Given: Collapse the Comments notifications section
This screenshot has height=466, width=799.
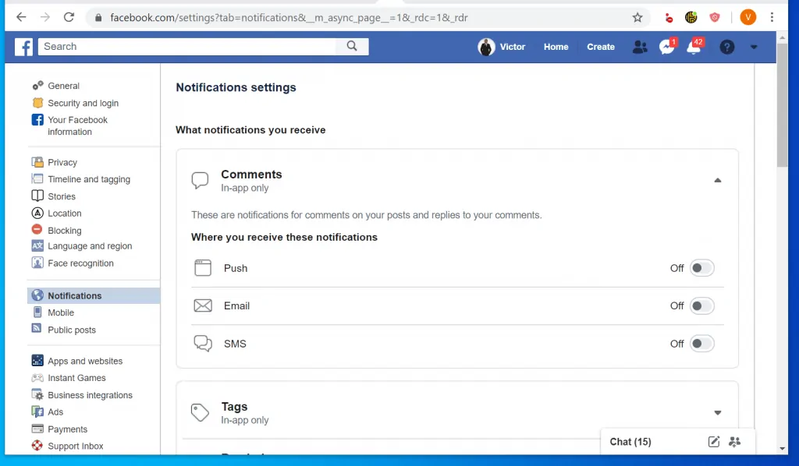Looking at the screenshot, I should coord(717,180).
